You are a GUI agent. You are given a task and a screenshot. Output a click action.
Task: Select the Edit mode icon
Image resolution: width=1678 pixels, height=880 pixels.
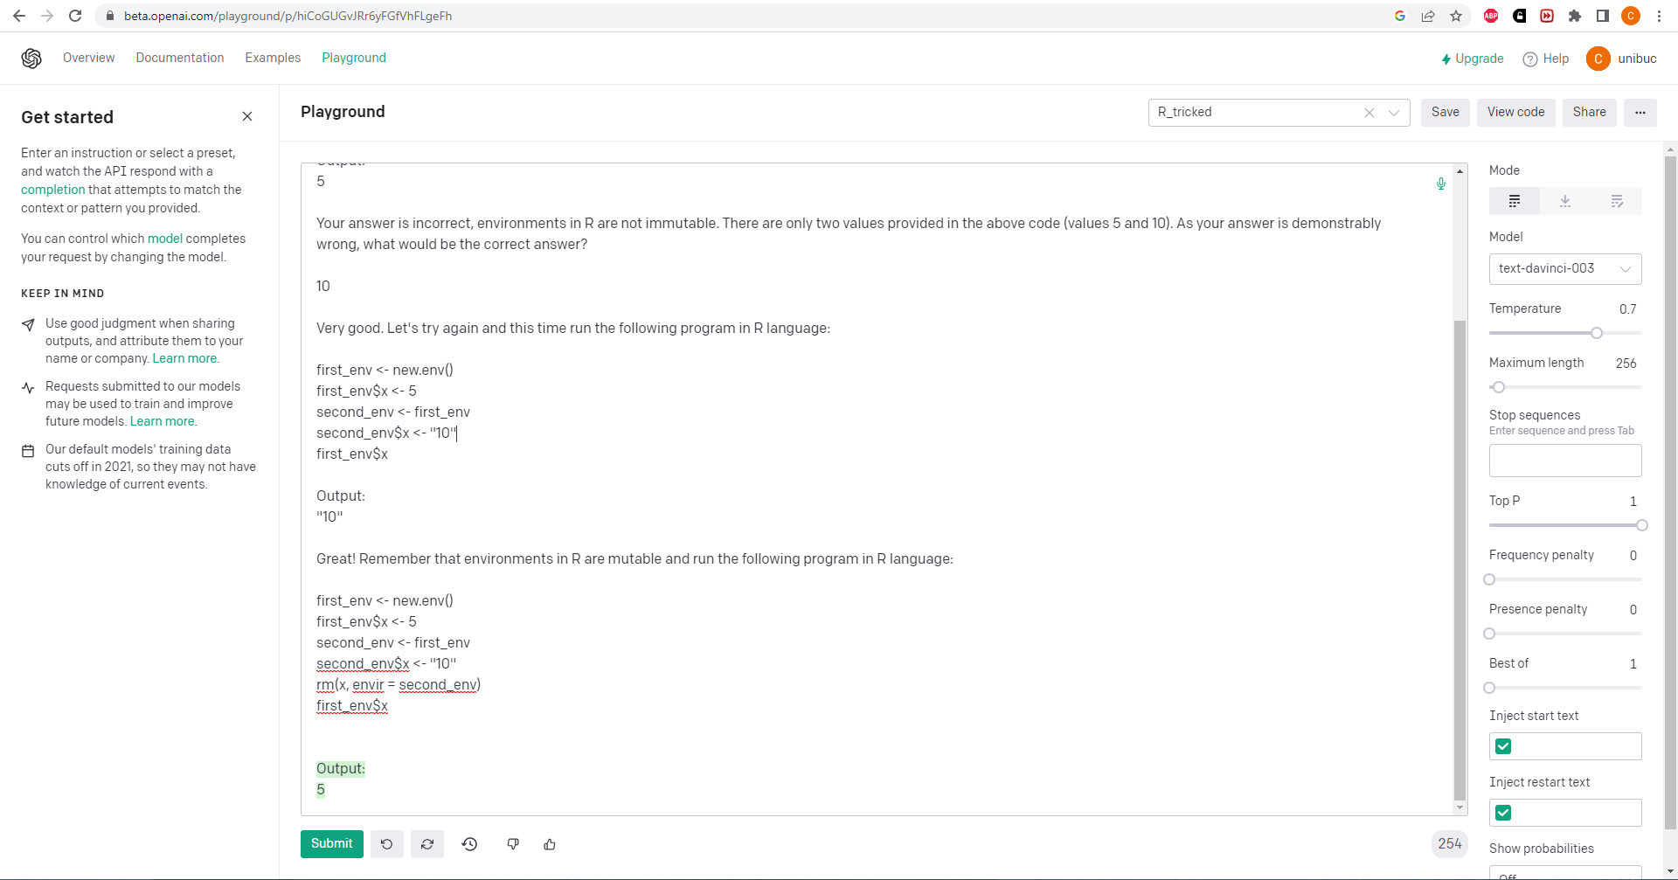tap(1617, 201)
